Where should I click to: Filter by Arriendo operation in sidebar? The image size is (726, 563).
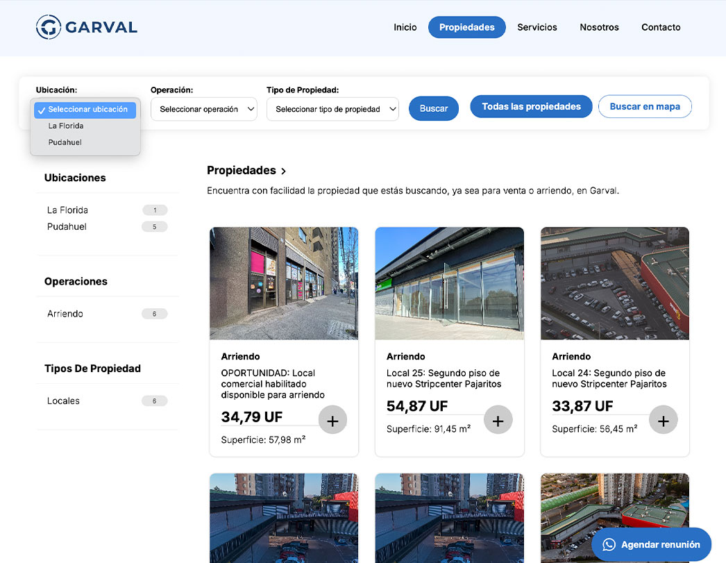(x=65, y=314)
